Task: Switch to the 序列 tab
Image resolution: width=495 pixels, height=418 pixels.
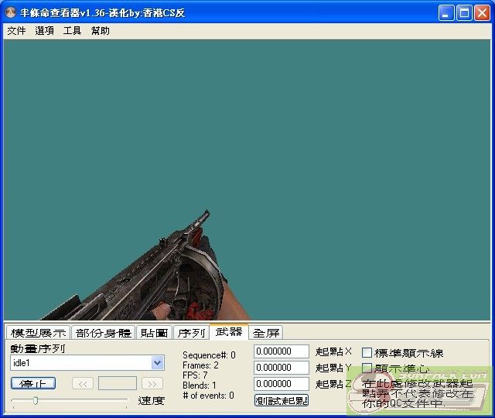Action: tap(191, 333)
